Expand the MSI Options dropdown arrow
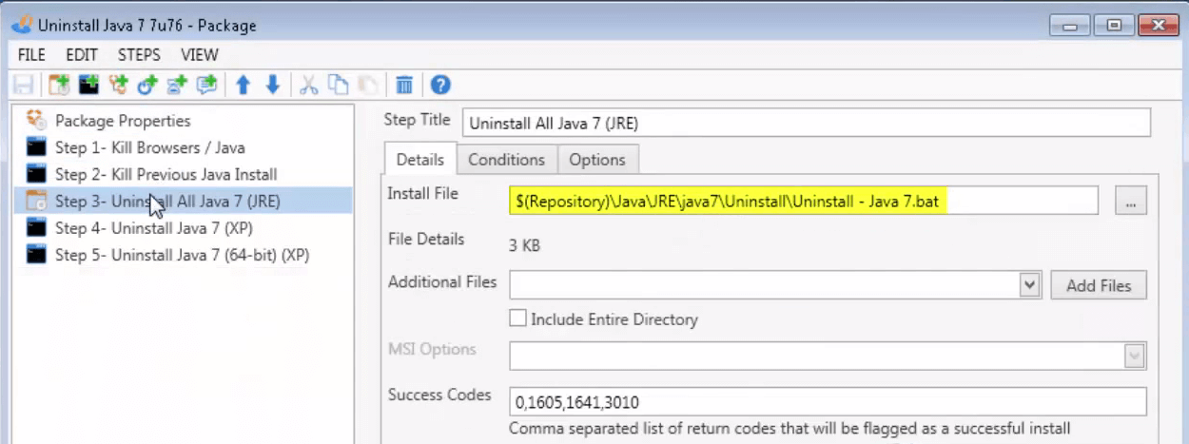The width and height of the screenshot is (1189, 444). (1135, 356)
